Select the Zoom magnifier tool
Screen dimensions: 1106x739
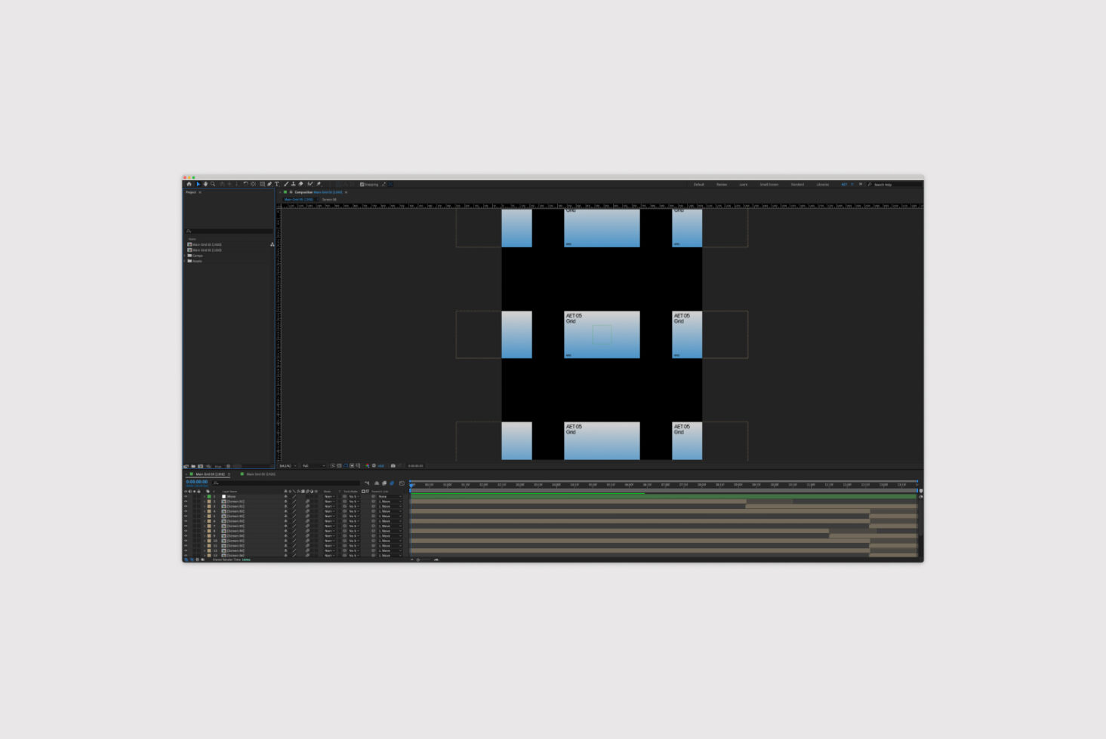(x=213, y=184)
